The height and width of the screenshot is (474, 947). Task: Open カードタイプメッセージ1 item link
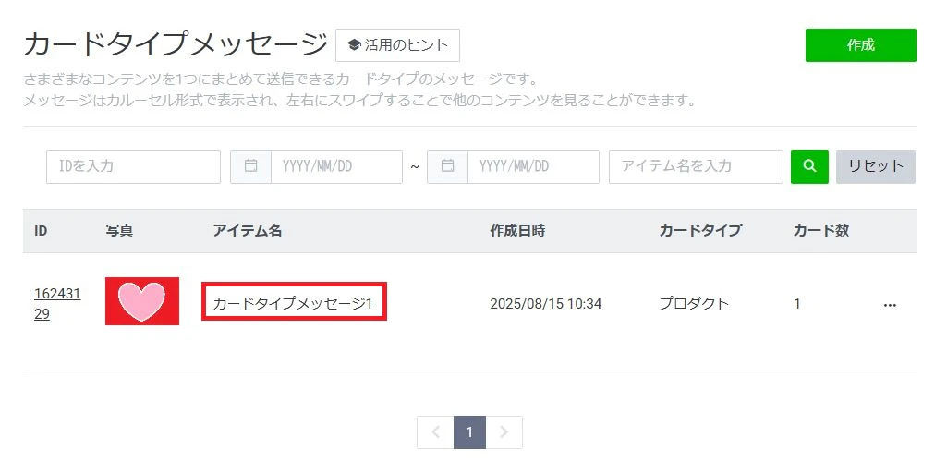tap(293, 303)
